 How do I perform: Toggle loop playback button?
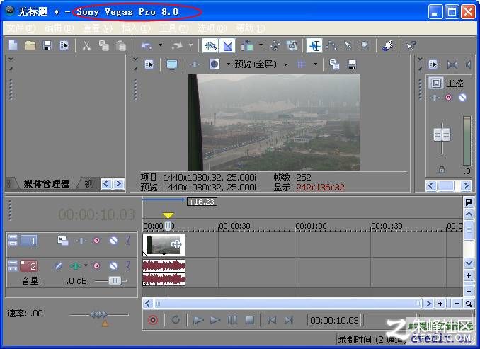176,320
